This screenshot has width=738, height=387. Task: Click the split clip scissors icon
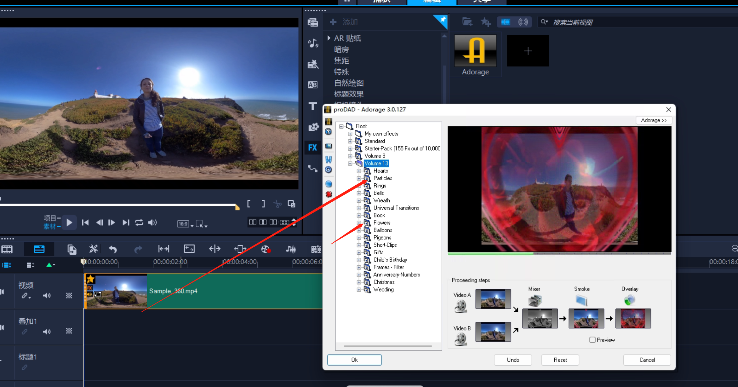[x=277, y=204]
